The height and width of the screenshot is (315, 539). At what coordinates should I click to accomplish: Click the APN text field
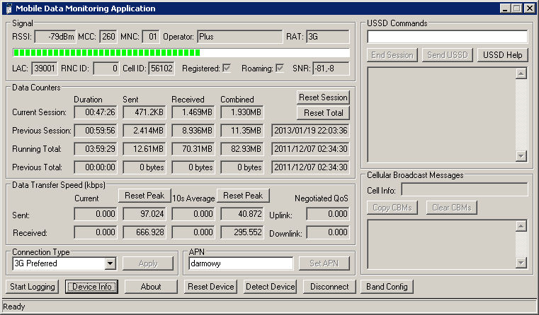240,263
